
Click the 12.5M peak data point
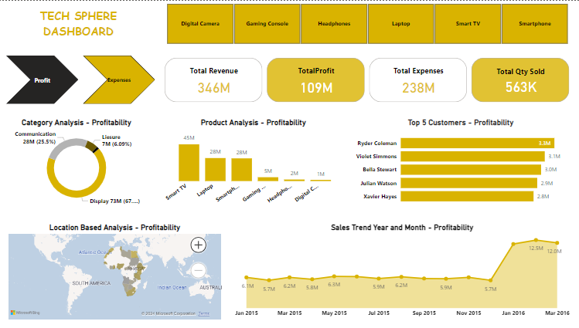tap(536, 240)
